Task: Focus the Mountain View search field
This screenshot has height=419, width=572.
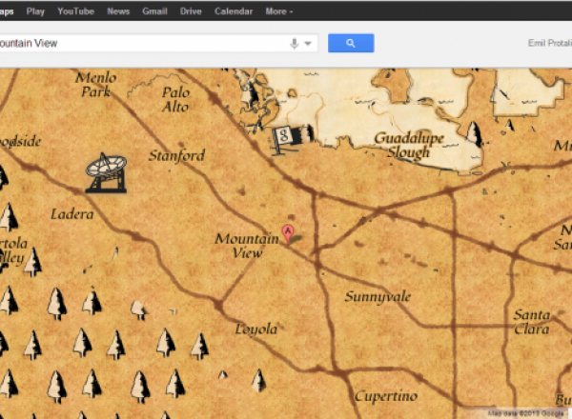Action: click(x=158, y=44)
